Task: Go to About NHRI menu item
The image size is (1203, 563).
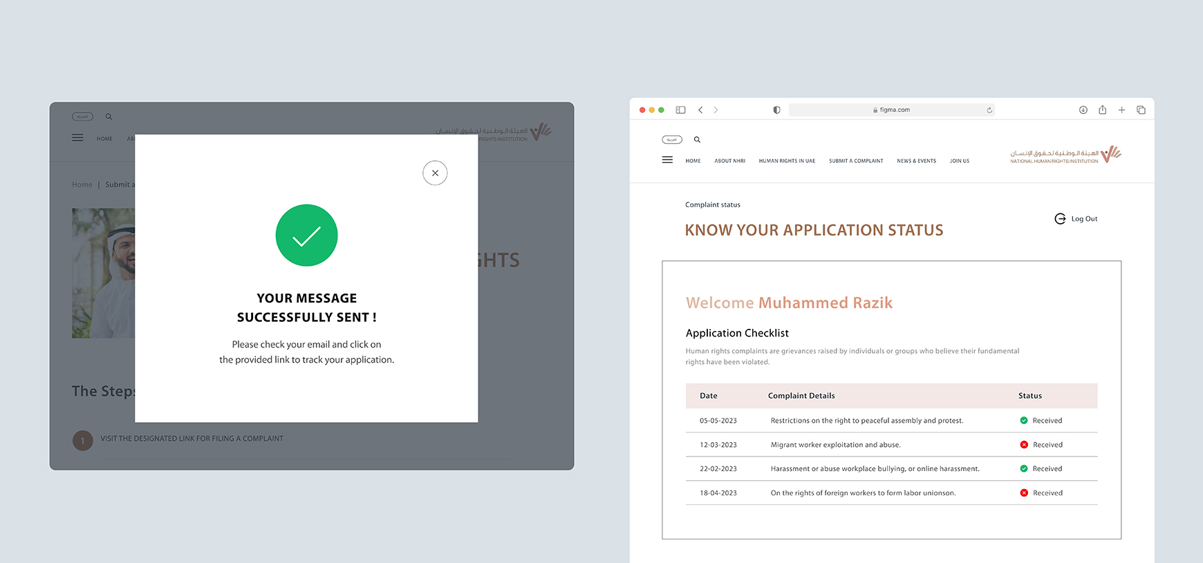Action: (x=729, y=161)
